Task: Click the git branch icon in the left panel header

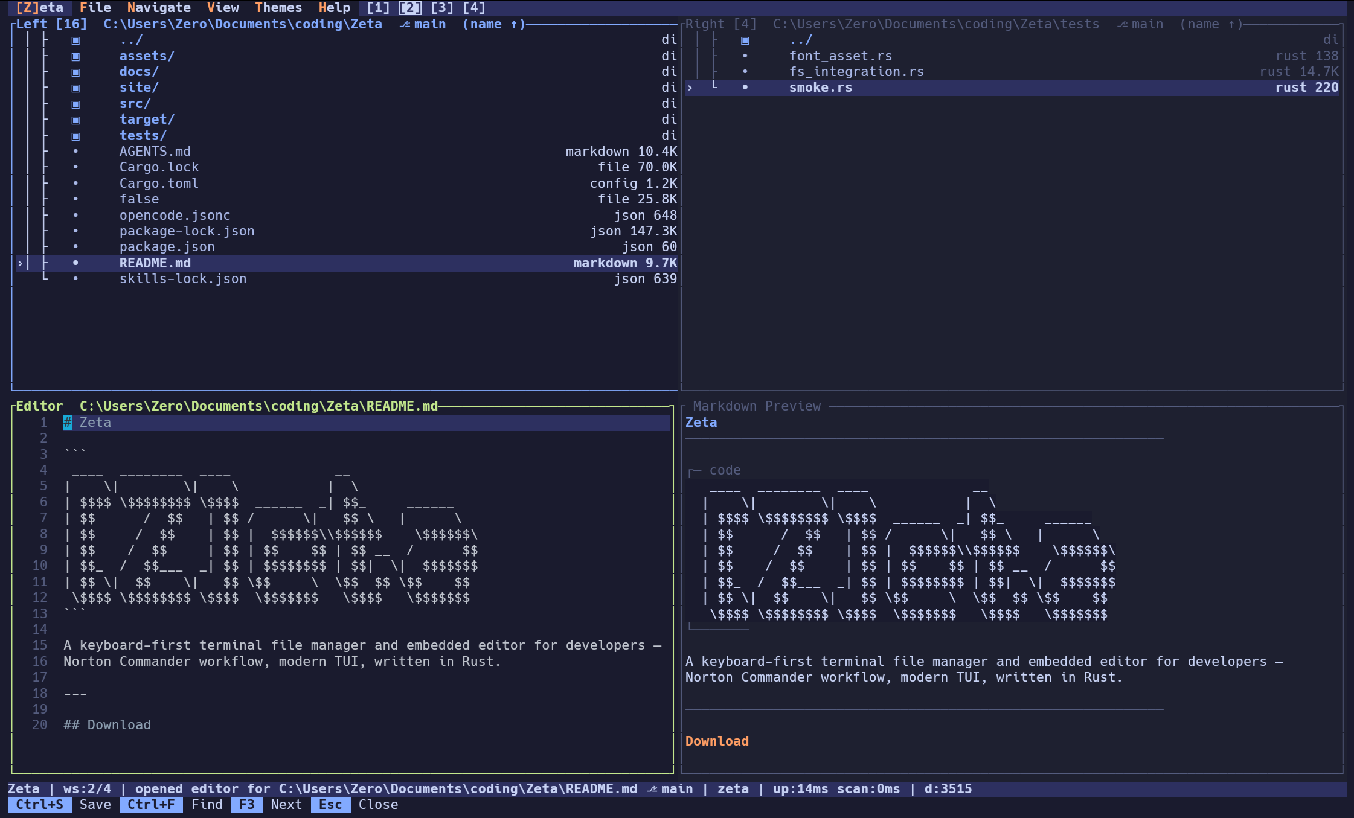Action: point(405,24)
